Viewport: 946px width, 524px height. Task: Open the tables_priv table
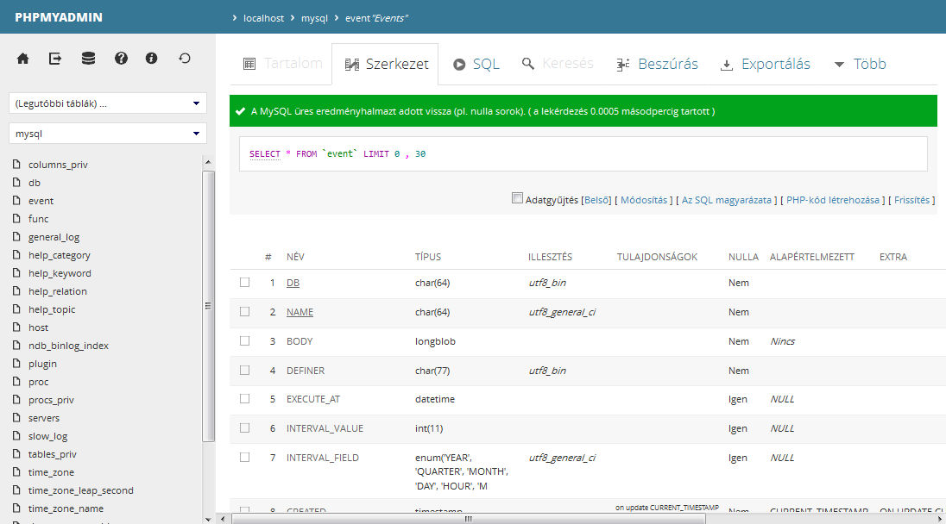[x=52, y=453]
